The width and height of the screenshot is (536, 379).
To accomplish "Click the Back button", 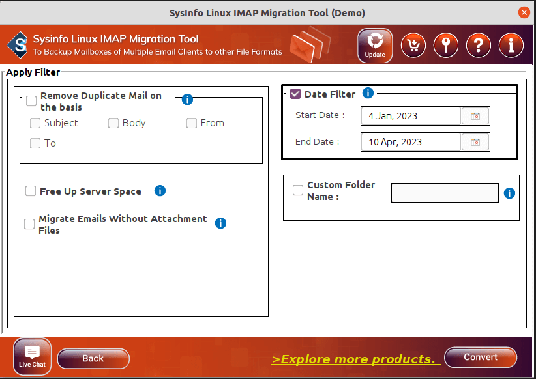I will click(93, 359).
